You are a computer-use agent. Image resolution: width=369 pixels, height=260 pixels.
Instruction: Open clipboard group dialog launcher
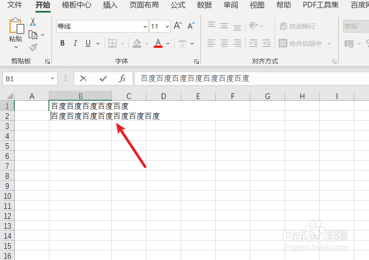click(48, 62)
